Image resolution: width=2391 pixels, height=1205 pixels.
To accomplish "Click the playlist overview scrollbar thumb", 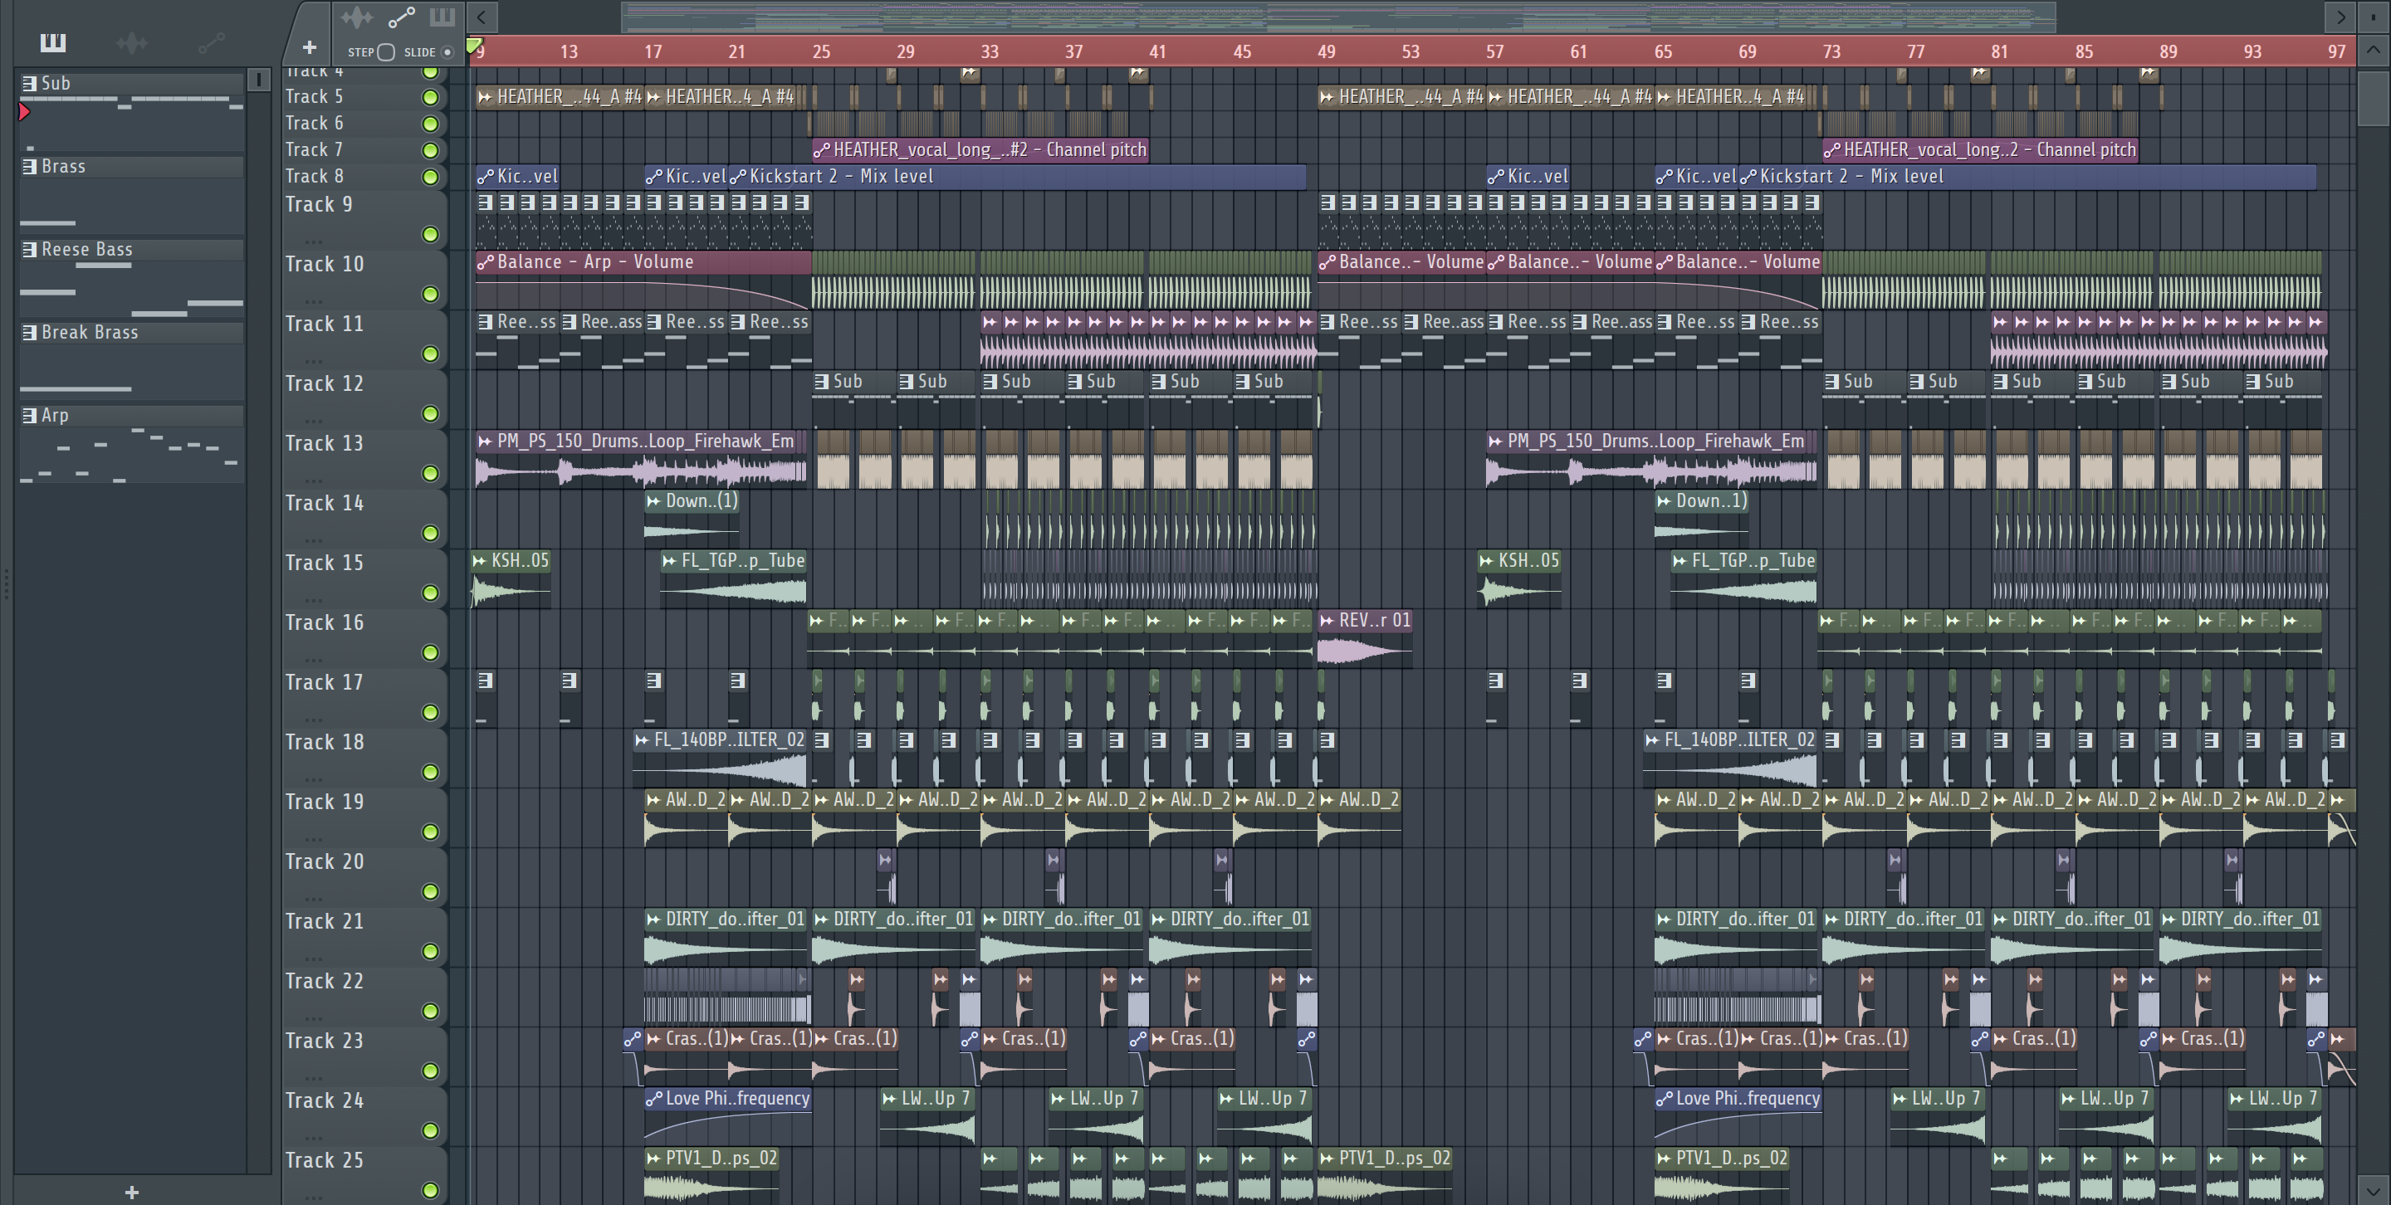I will pyautogui.click(x=1338, y=17).
